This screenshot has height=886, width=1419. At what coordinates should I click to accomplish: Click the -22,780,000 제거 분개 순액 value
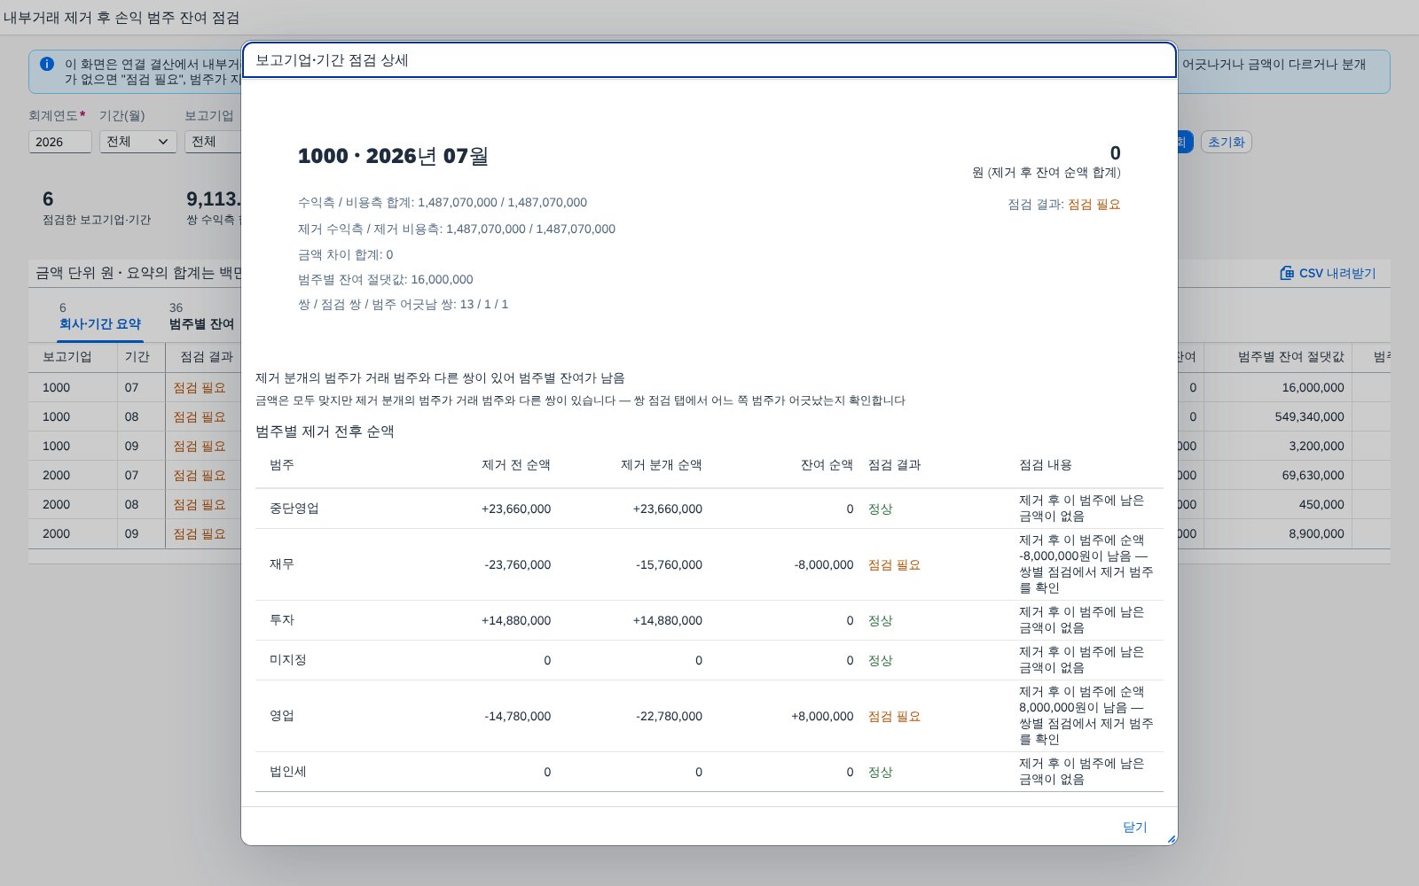669,716
